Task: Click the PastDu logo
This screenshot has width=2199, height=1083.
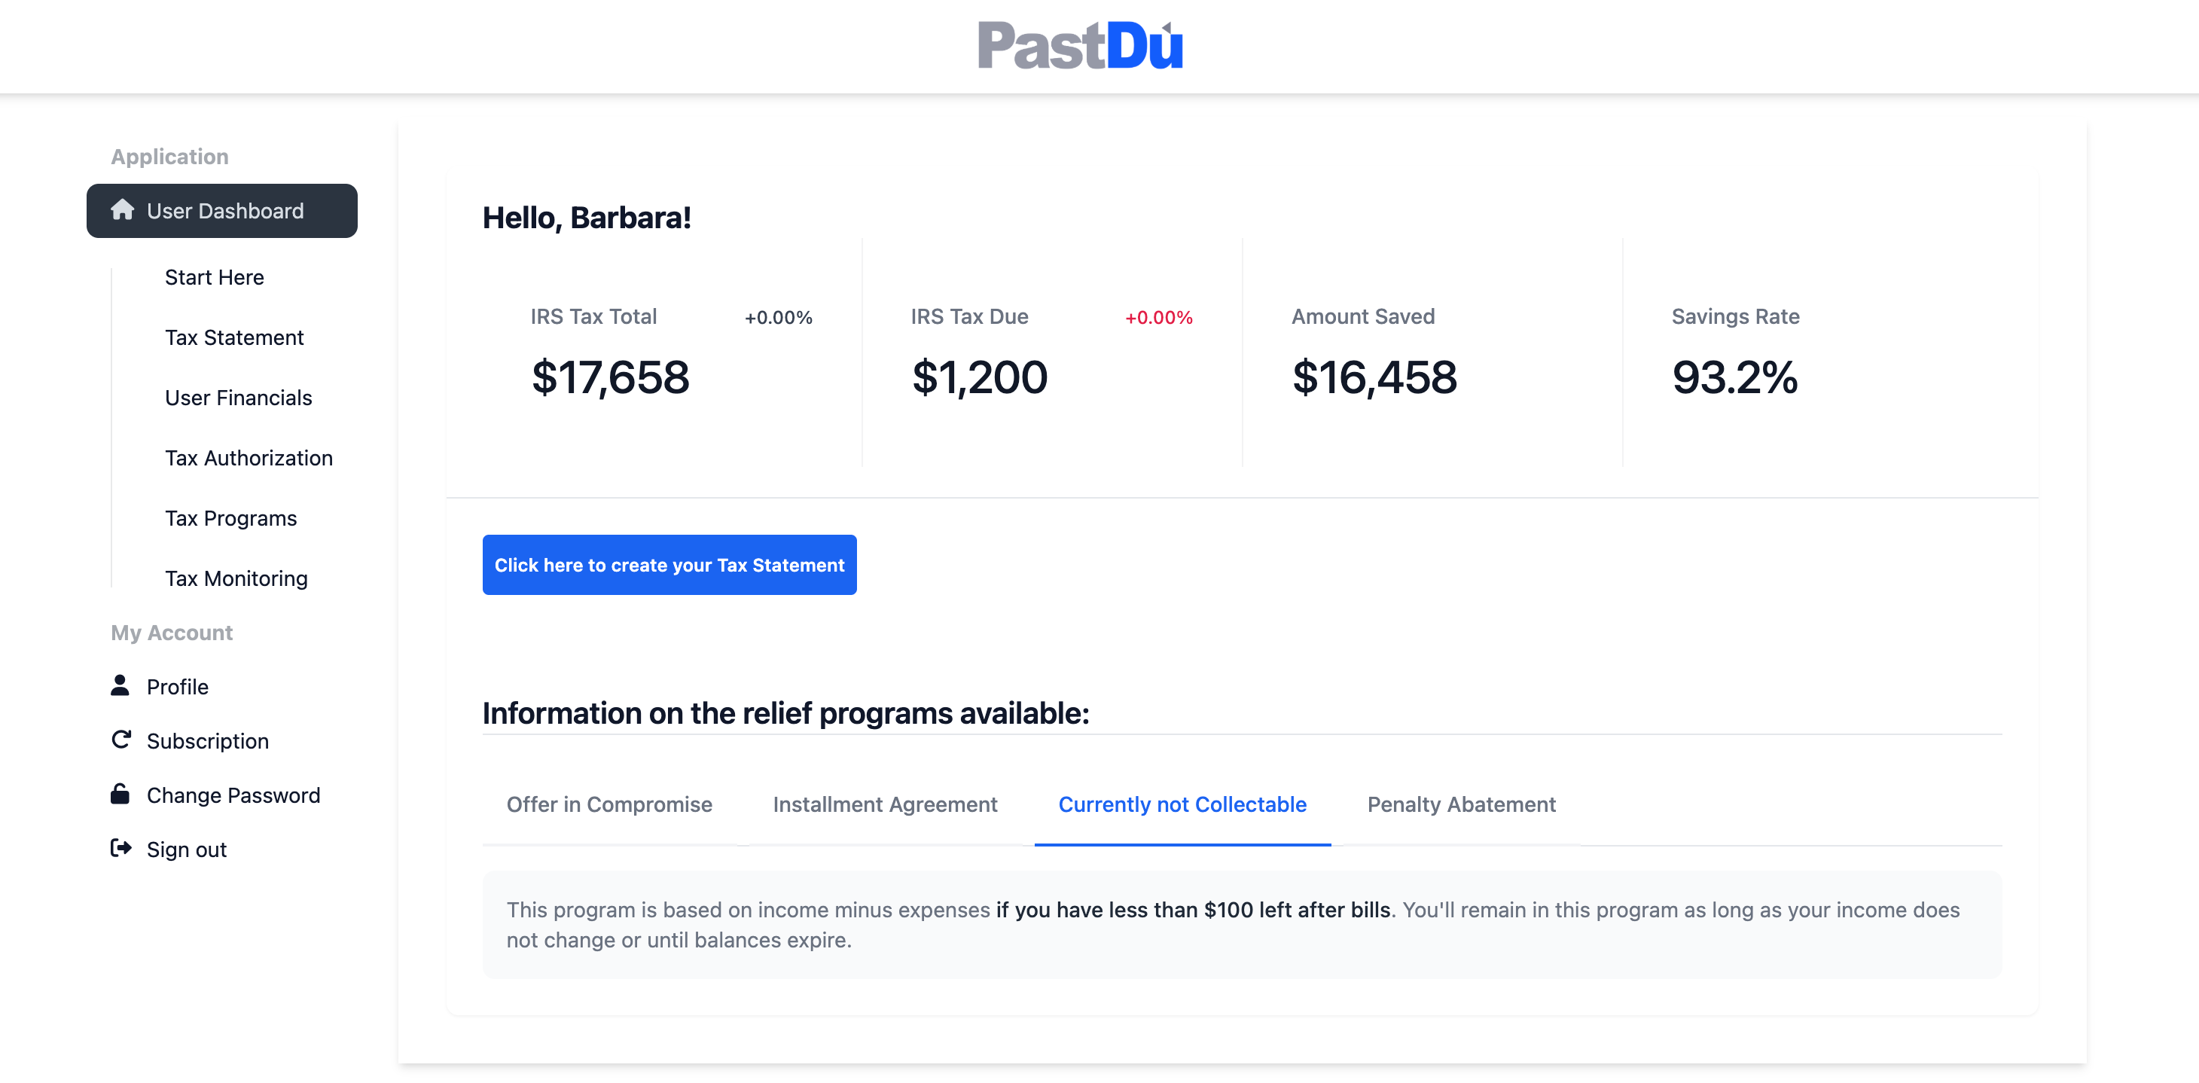Action: (1081, 44)
